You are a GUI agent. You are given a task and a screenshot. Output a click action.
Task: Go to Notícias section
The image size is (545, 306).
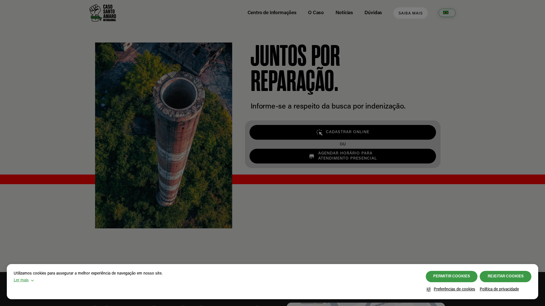pyautogui.click(x=344, y=13)
